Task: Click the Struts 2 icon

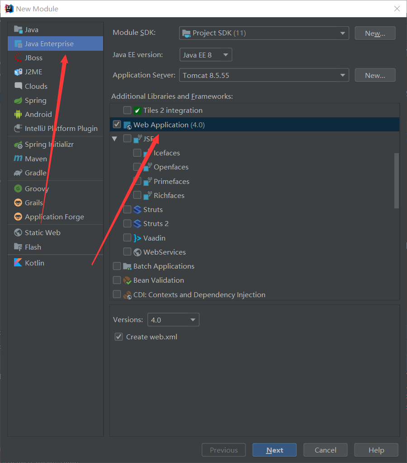Action: pos(137,224)
